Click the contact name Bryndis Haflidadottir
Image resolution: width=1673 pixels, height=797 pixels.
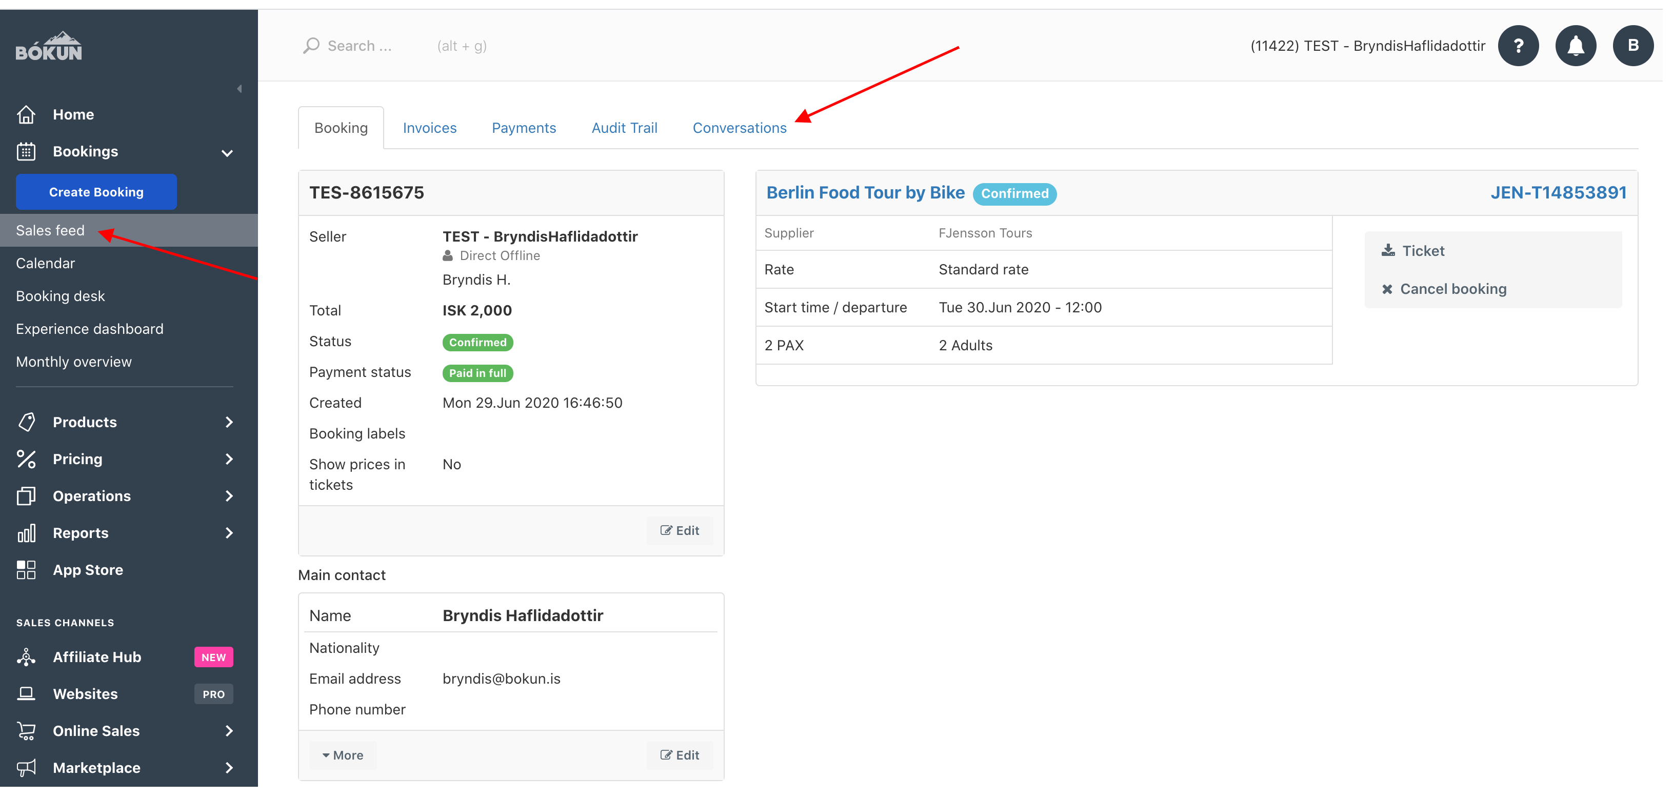[523, 616]
